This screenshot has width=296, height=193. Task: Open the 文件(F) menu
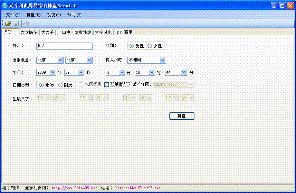[x=13, y=15]
